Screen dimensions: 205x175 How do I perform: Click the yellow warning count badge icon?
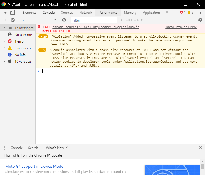point(189,12)
